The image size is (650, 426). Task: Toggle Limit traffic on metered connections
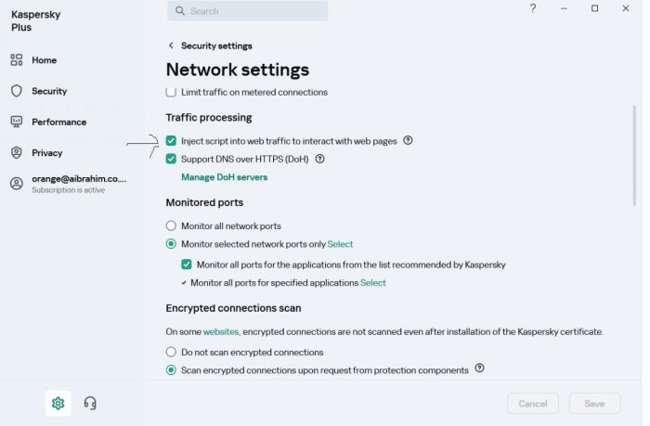pos(171,92)
